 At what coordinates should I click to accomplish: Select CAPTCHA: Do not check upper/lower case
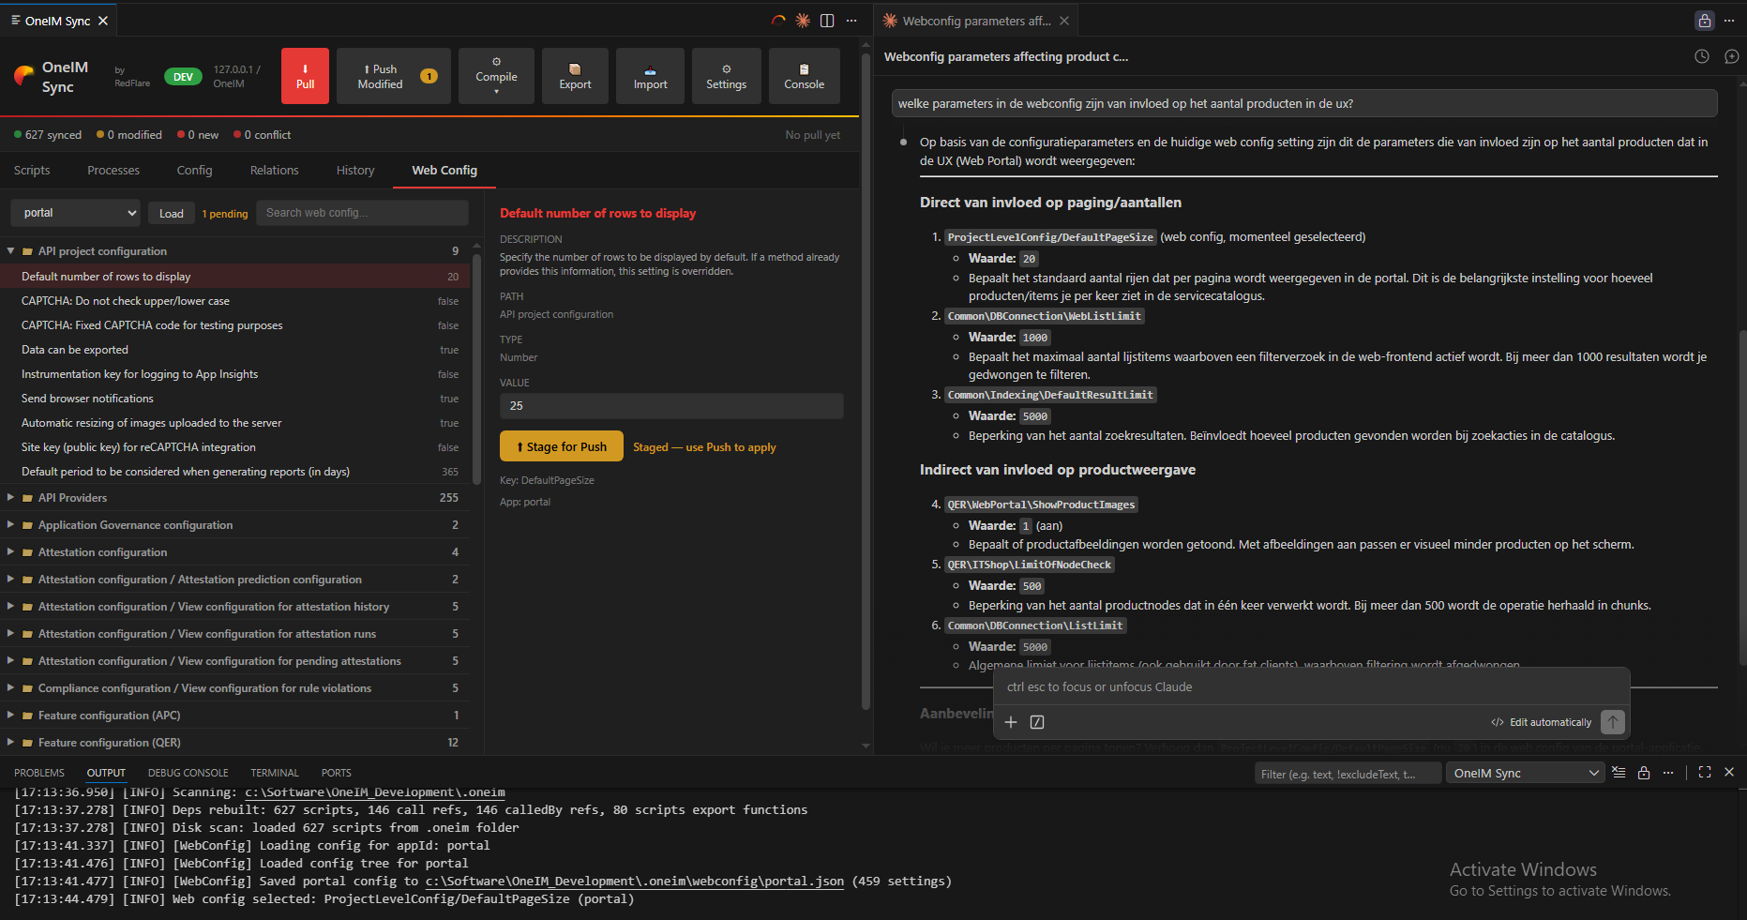[234, 301]
